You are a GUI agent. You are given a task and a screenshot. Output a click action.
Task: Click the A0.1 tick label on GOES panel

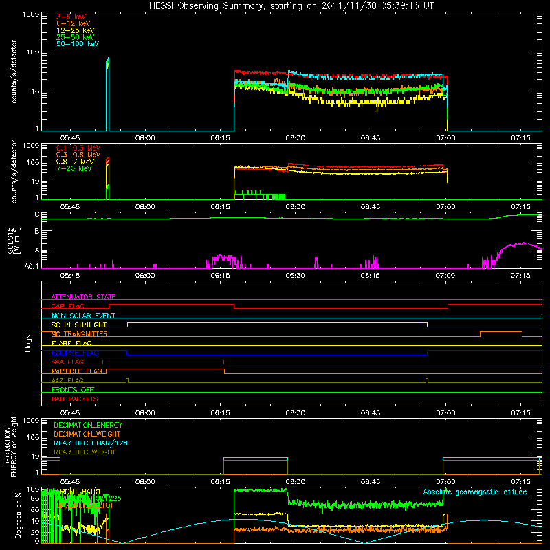click(32, 267)
